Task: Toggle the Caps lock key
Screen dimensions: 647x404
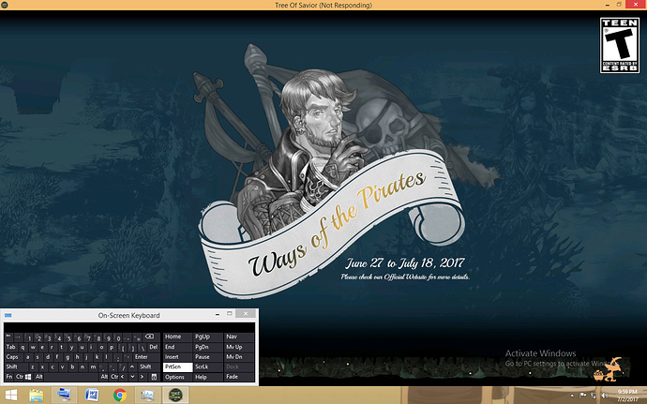Action: 12,356
